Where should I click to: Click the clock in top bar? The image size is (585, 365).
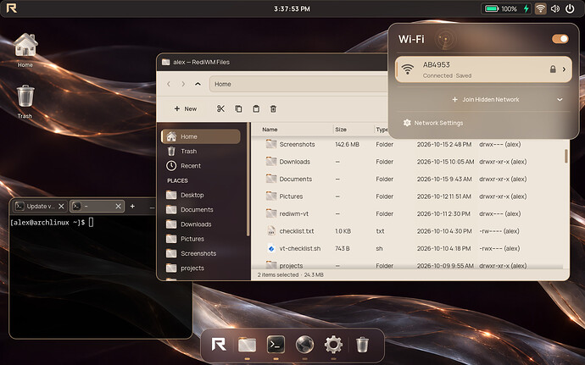click(292, 8)
